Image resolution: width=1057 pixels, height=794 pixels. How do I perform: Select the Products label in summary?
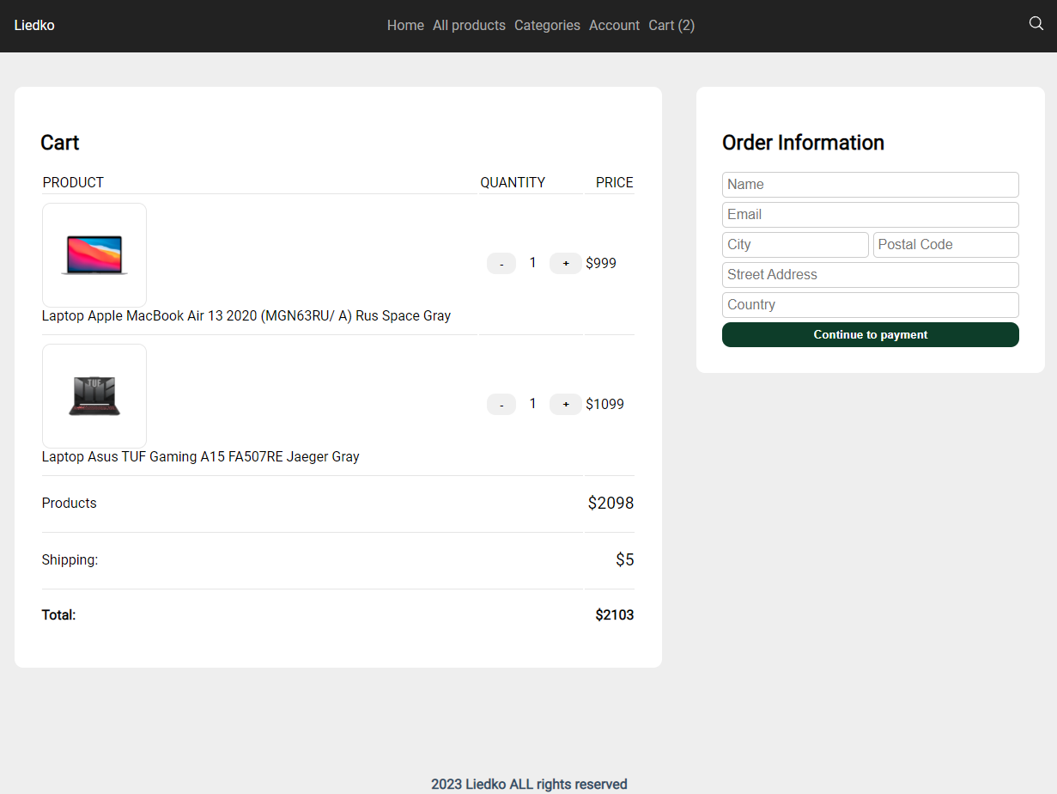coord(70,504)
